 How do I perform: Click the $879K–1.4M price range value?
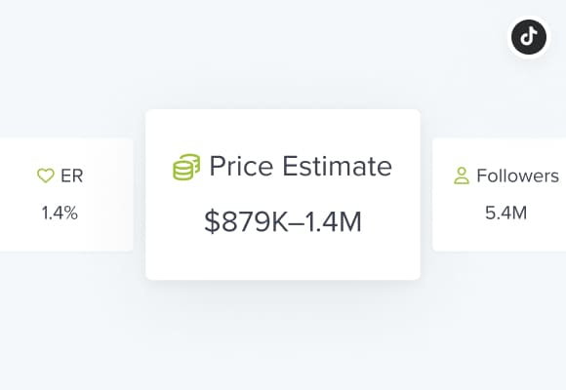pos(283,222)
